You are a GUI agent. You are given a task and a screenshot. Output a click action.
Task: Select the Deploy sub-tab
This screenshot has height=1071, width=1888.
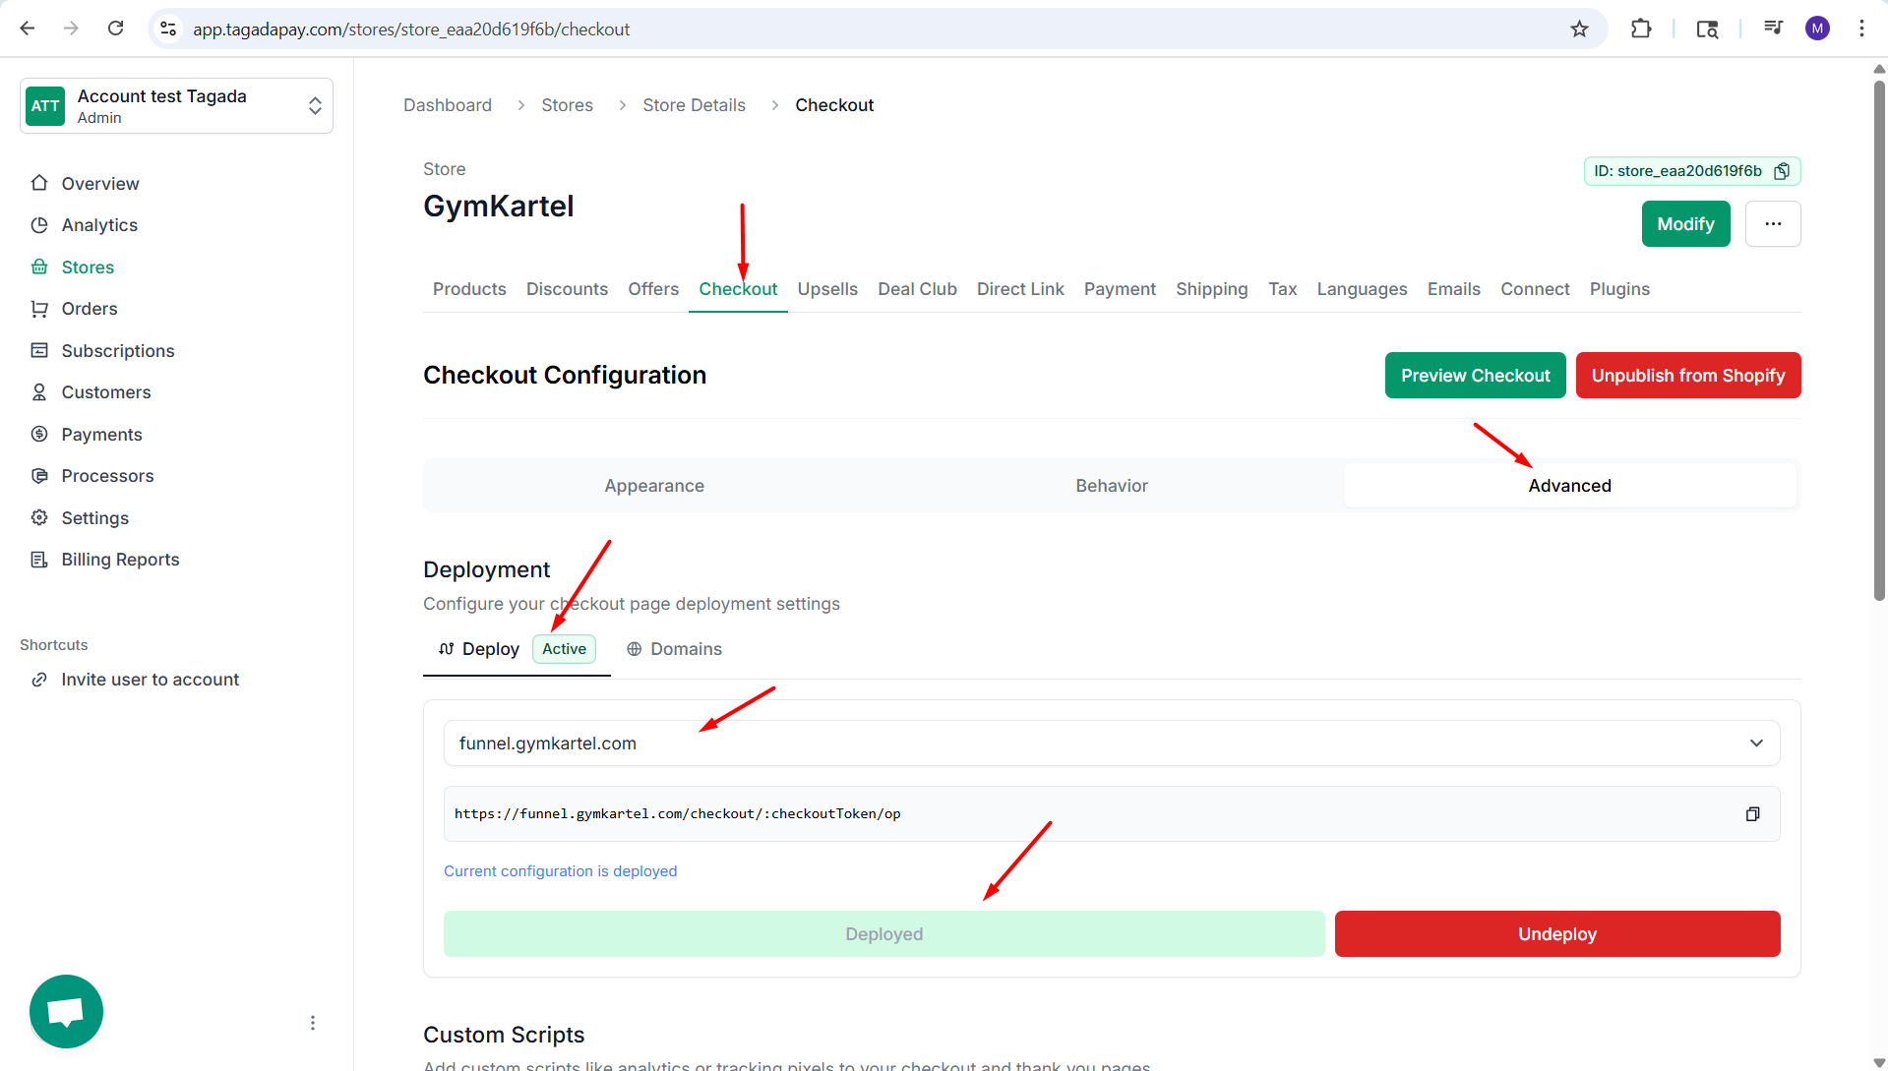(x=517, y=649)
